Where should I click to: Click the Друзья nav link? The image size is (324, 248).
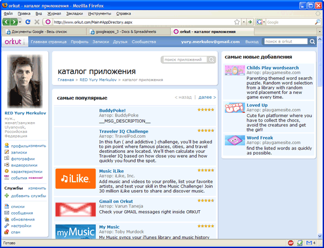(120, 42)
